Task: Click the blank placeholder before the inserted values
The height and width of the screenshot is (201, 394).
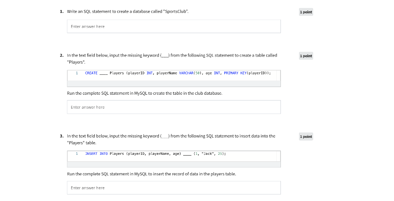Action: pyautogui.click(x=187, y=154)
